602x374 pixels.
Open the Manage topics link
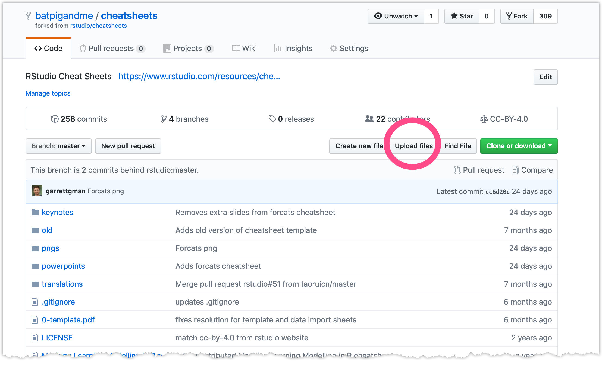point(48,93)
